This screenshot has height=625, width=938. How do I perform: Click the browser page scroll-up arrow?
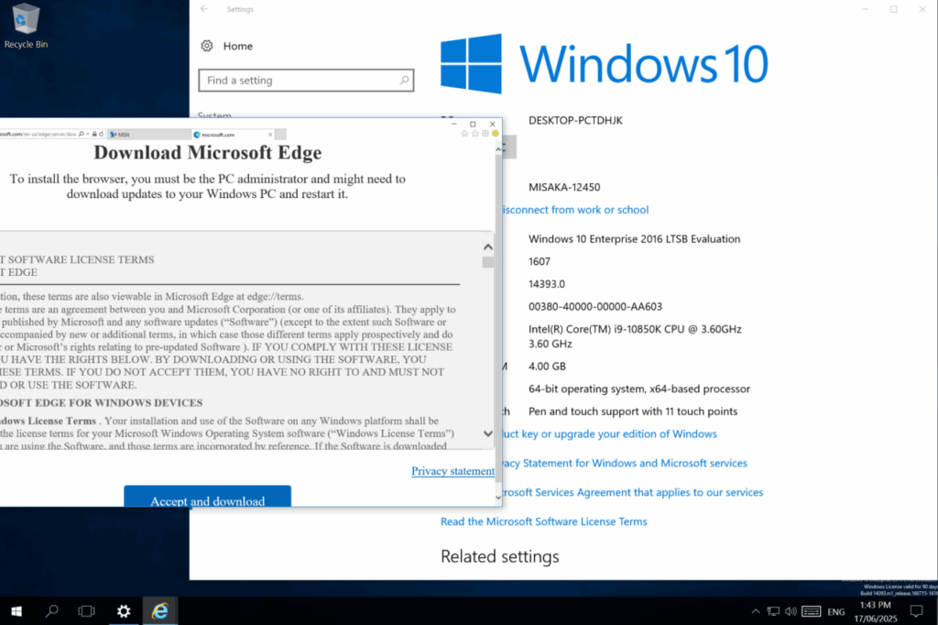(498, 149)
